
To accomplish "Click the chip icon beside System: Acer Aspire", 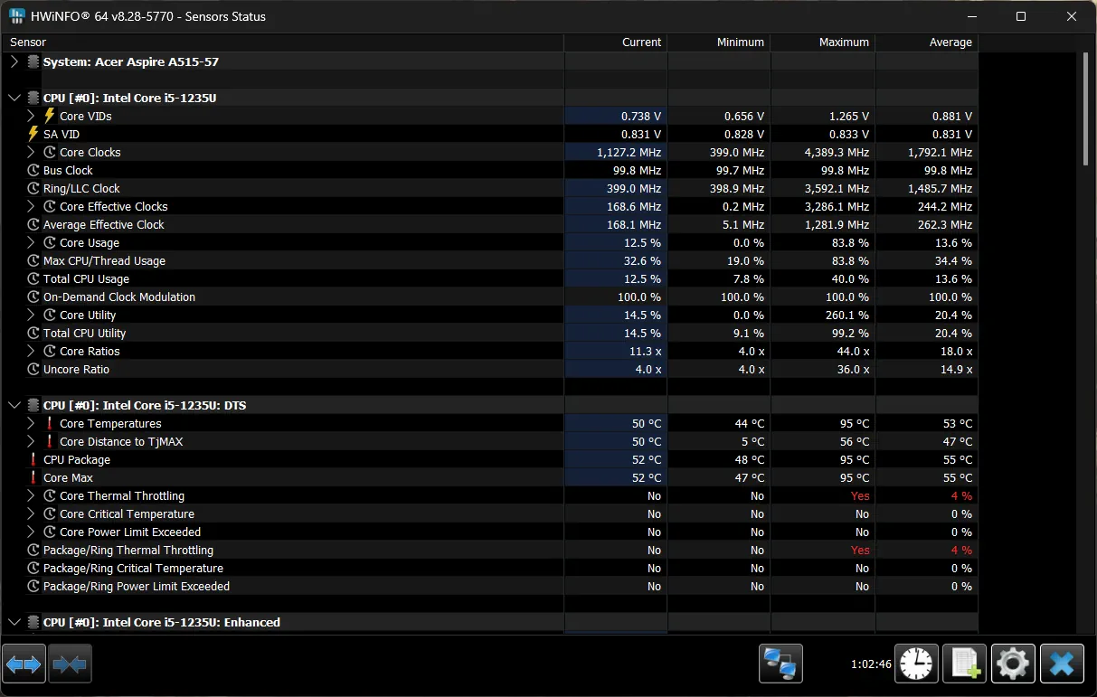I will pyautogui.click(x=33, y=61).
